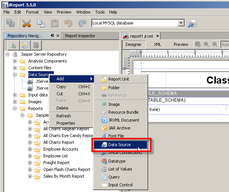Expand the Content files folder

[x=15, y=68]
